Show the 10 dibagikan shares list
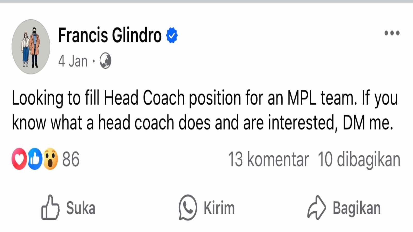 (x=359, y=159)
